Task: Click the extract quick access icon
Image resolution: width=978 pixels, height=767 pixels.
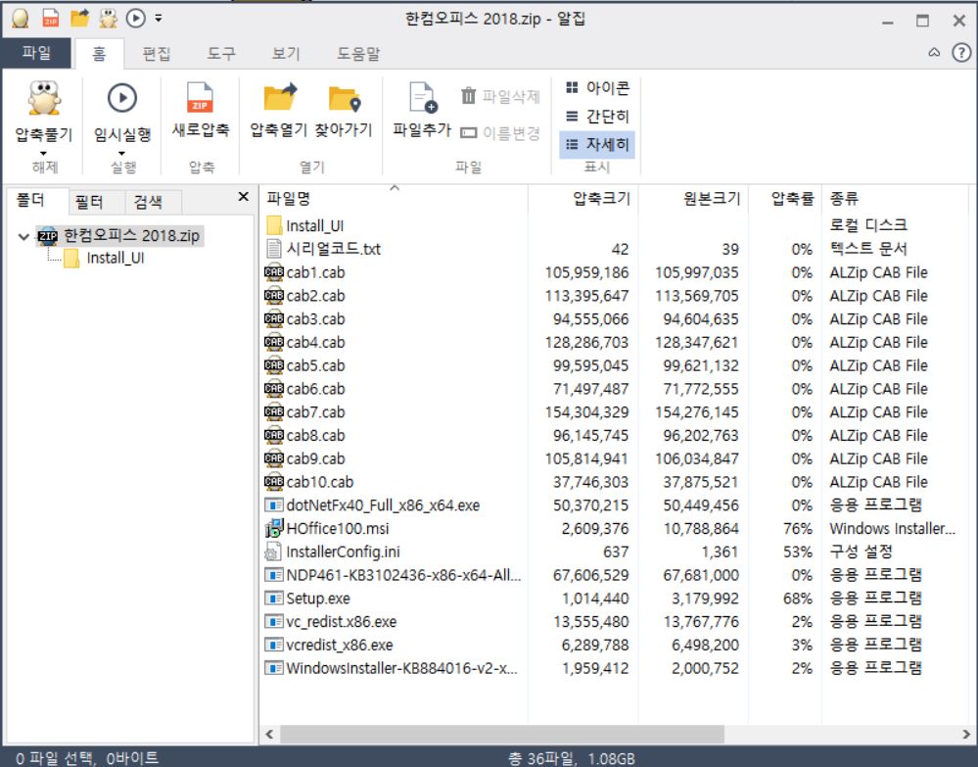Action: point(108,18)
